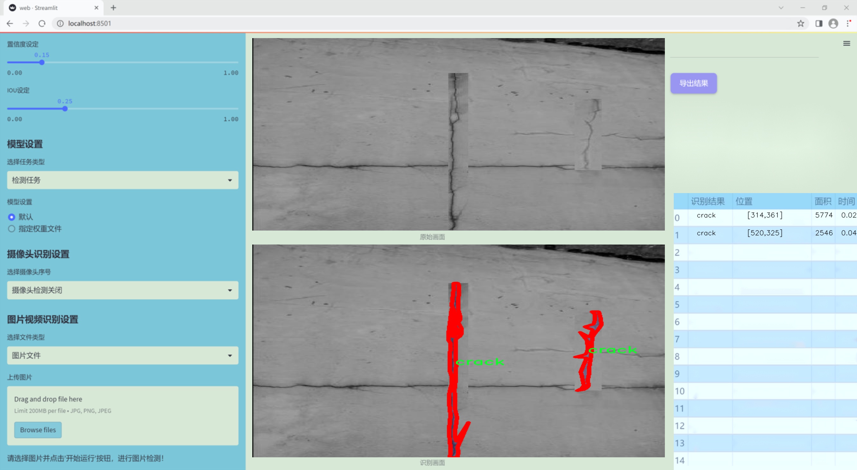
Task: Click the Browse files button
Action: pos(38,430)
